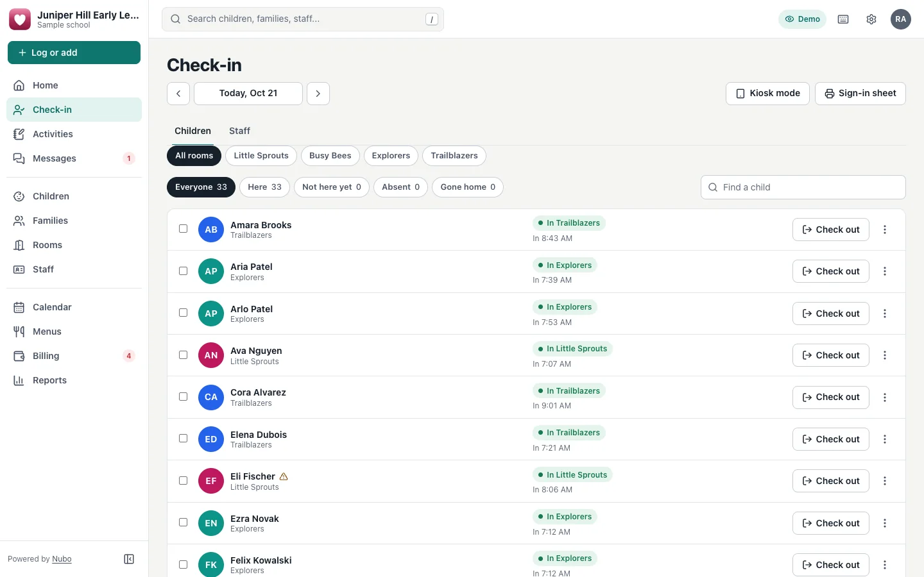Switch to the Staff tab

(x=239, y=131)
